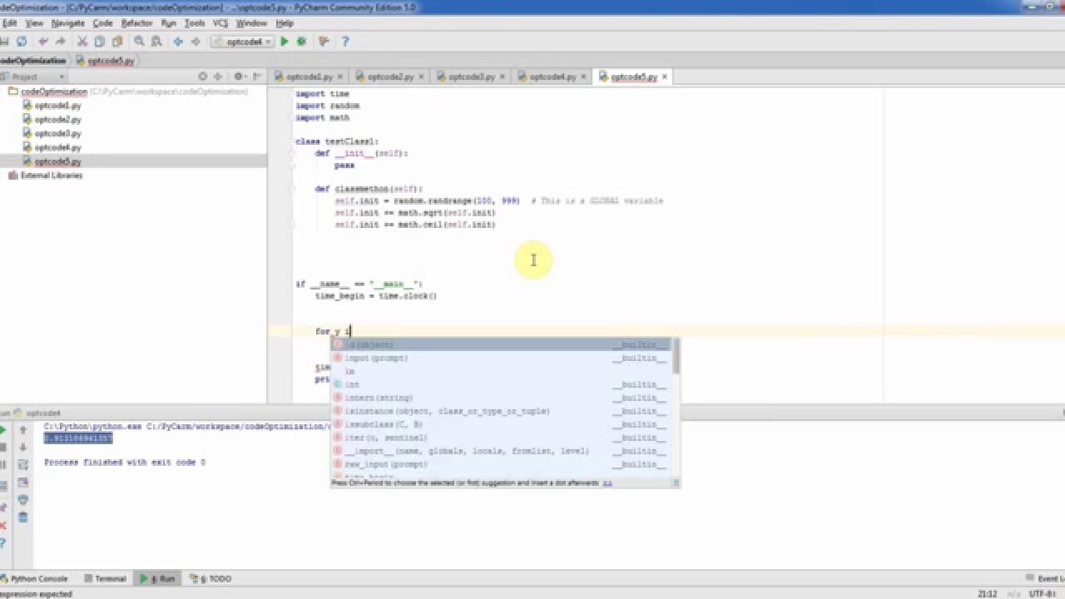This screenshot has height=599, width=1065.
Task: Click the Run tool window button
Action: pos(158,578)
